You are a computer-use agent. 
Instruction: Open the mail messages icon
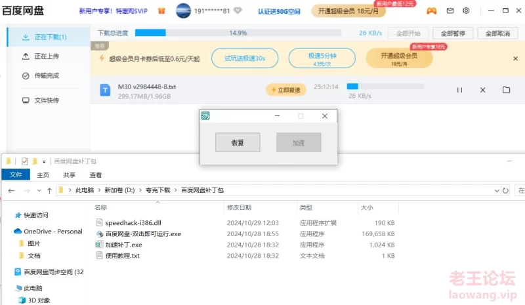[450, 10]
